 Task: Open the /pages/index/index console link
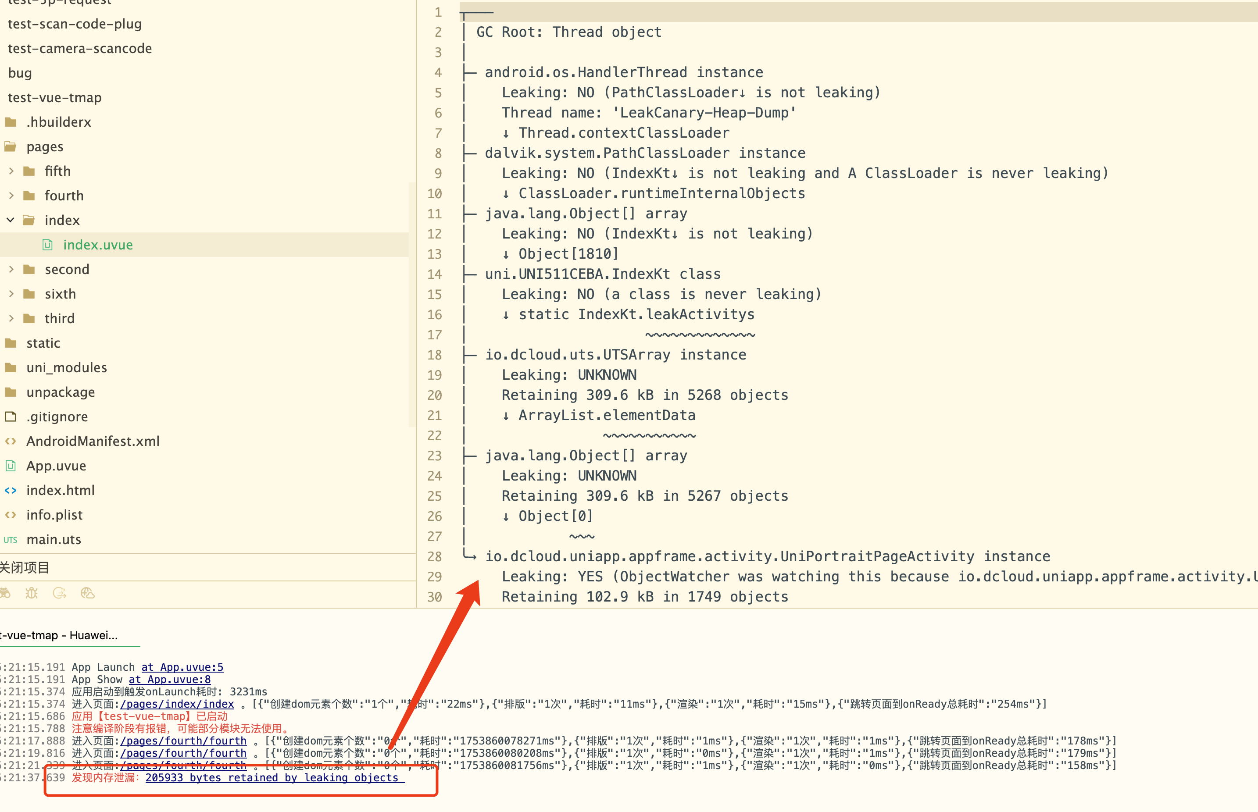point(177,704)
